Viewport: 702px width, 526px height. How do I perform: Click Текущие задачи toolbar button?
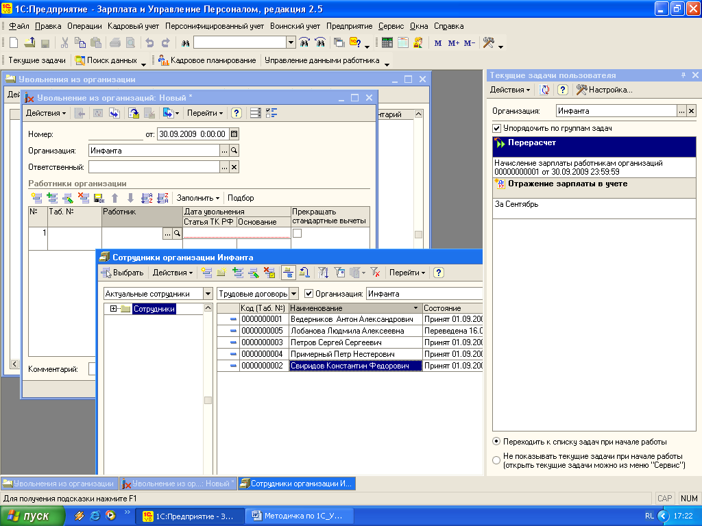37,60
